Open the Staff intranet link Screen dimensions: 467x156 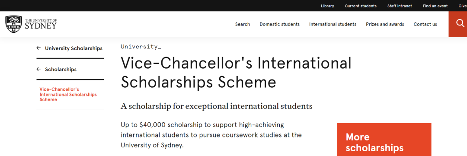[400, 6]
